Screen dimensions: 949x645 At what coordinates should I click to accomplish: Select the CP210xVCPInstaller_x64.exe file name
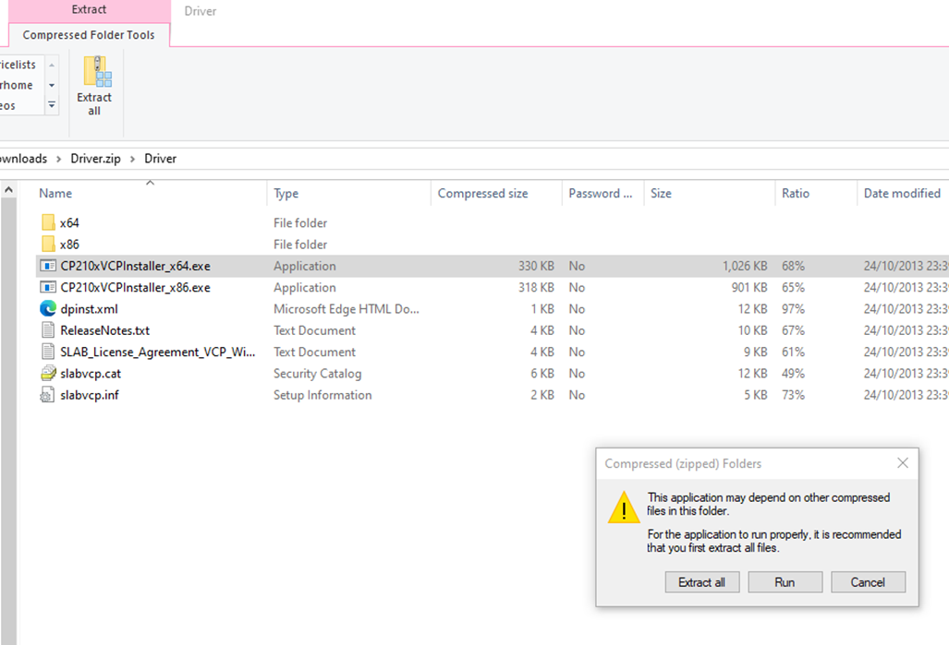click(136, 266)
